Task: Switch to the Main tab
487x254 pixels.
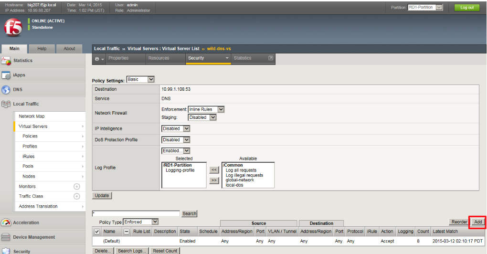Action: click(x=14, y=49)
